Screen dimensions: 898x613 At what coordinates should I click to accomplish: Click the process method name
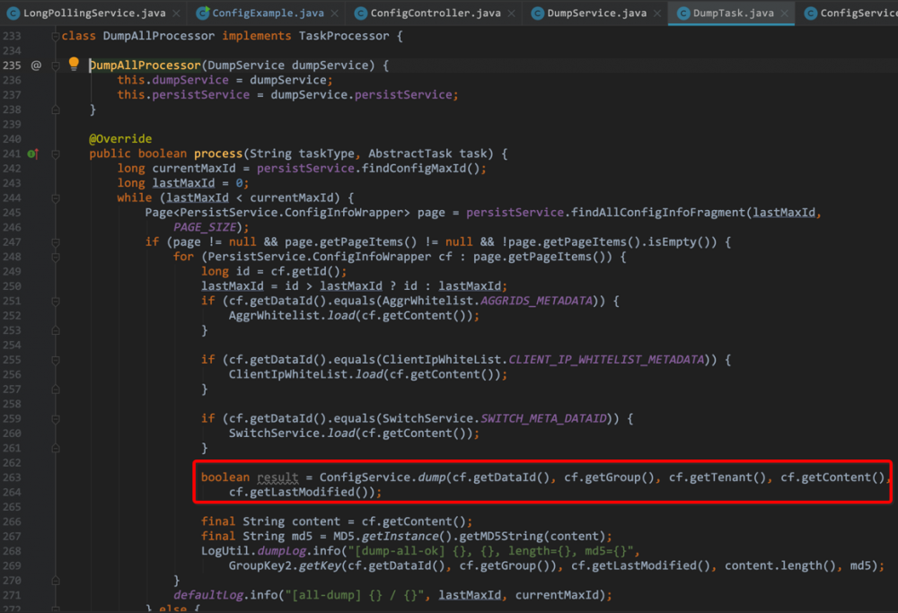pyautogui.click(x=218, y=153)
